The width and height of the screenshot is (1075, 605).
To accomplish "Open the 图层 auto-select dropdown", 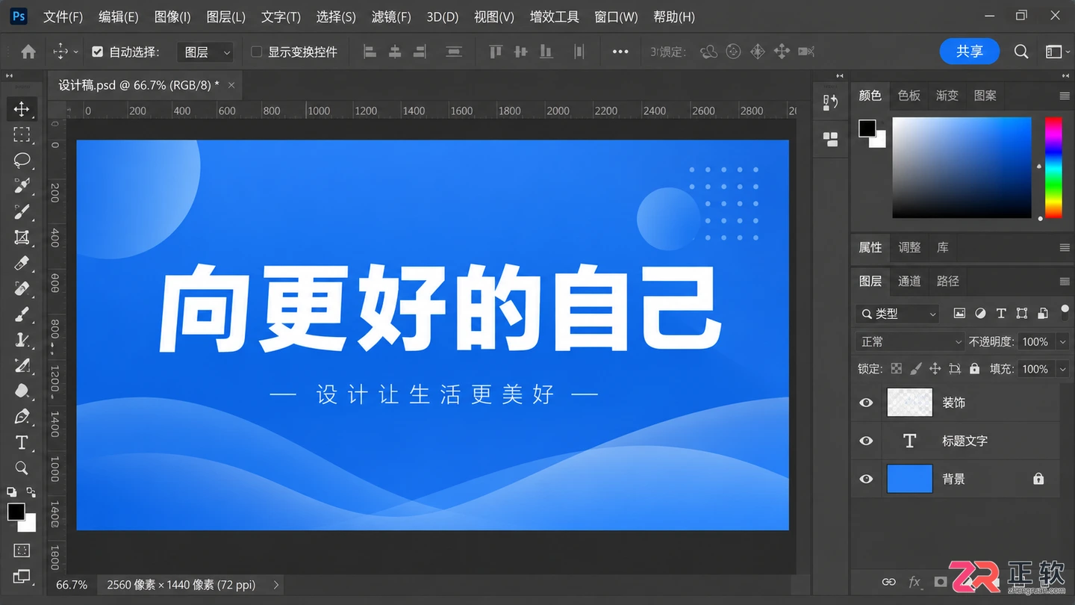I will point(205,52).
